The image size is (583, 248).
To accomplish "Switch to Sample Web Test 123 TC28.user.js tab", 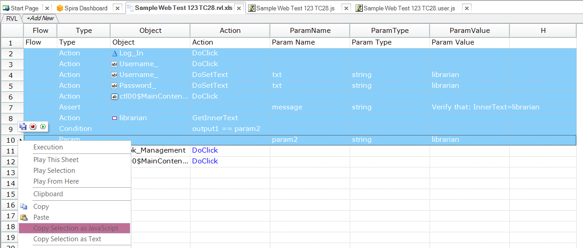I will click(409, 8).
